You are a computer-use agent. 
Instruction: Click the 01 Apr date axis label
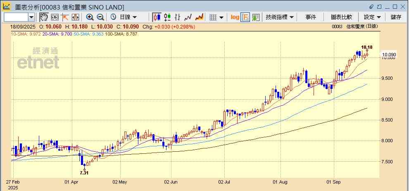tap(71, 182)
